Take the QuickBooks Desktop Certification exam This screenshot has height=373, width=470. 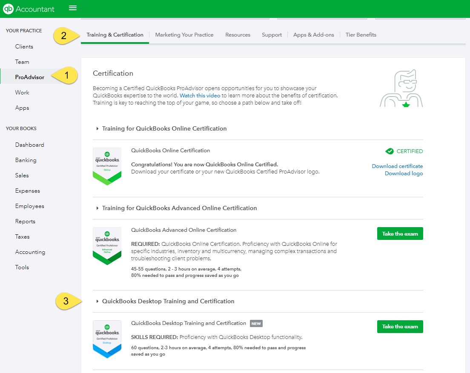[400, 327]
